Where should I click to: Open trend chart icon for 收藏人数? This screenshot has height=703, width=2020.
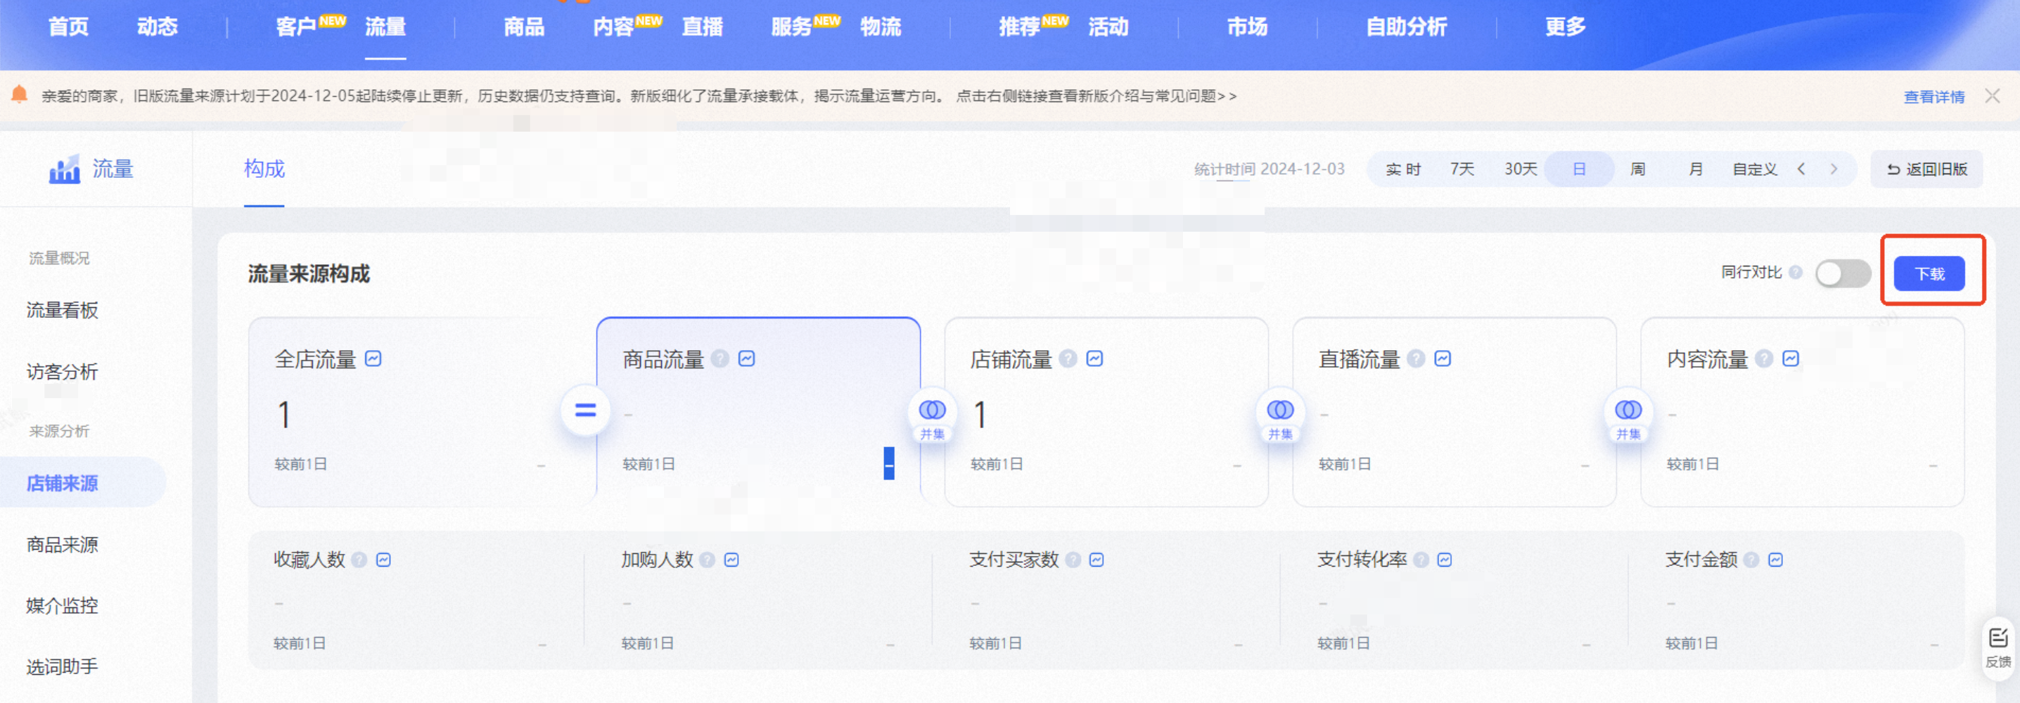[383, 560]
